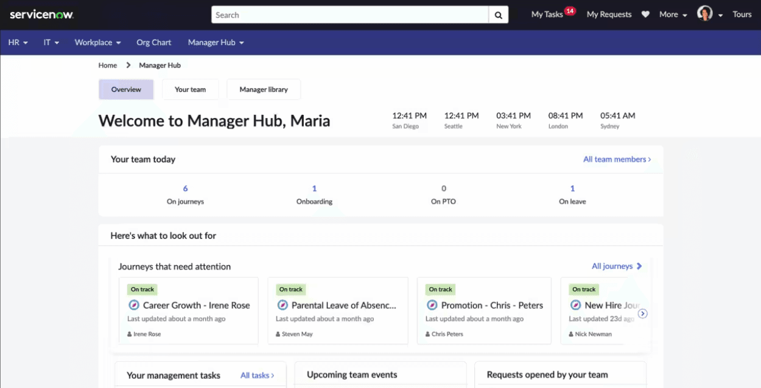761x388 pixels.
Task: Click person icon beside Nick Newman
Action: (571, 334)
